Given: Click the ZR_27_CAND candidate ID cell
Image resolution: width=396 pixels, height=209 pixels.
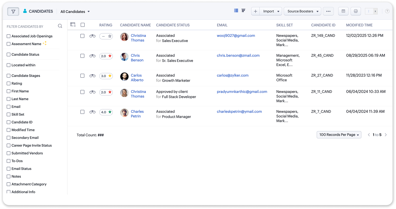Looking at the screenshot, I should [x=322, y=75].
